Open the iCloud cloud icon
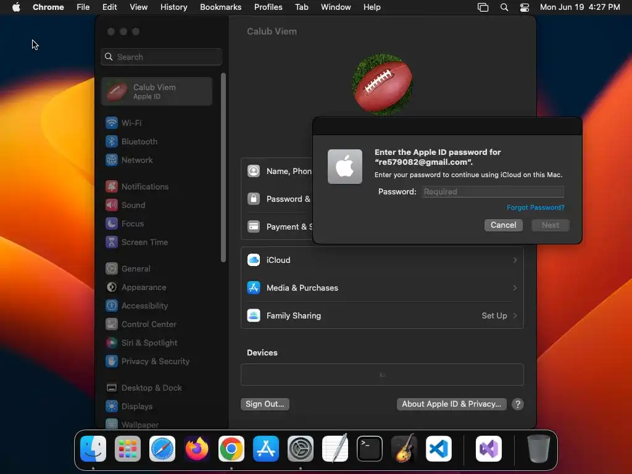The width and height of the screenshot is (632, 474). (254, 260)
